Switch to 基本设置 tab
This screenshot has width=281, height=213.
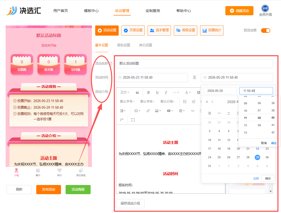[101, 45]
